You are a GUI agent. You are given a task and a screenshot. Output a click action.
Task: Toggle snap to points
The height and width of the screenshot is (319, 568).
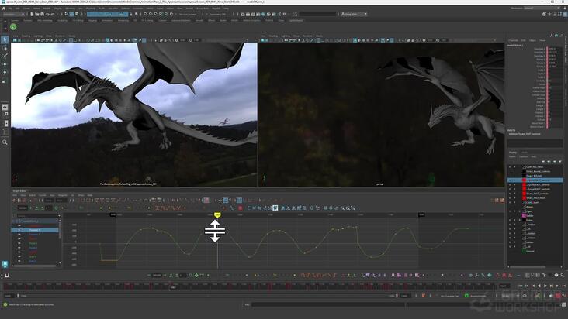(156, 14)
